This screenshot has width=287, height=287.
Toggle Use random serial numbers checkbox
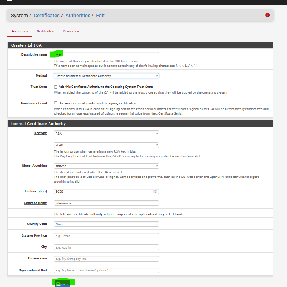pyautogui.click(x=56, y=103)
